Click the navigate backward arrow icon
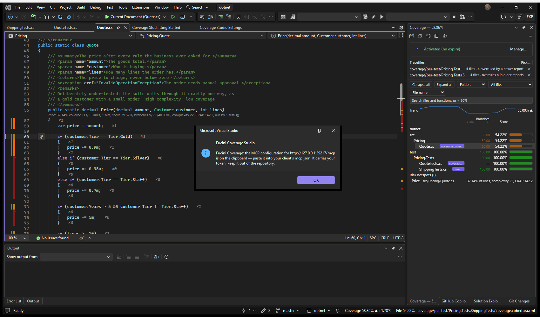Viewport: 540px width, 317px height. 10,17
